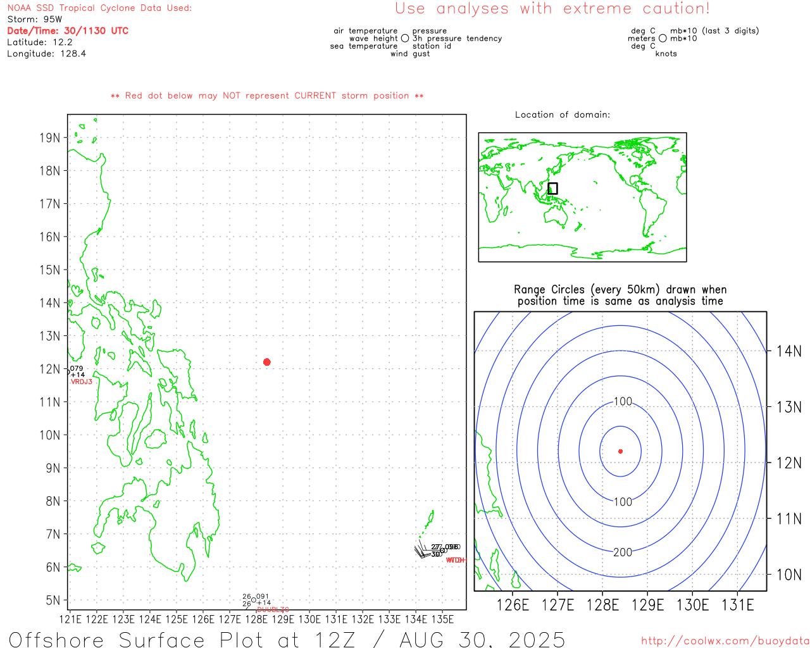The height and width of the screenshot is (648, 810).
Task: Click the '3h pressure tendency' legend label
Action: 458,39
